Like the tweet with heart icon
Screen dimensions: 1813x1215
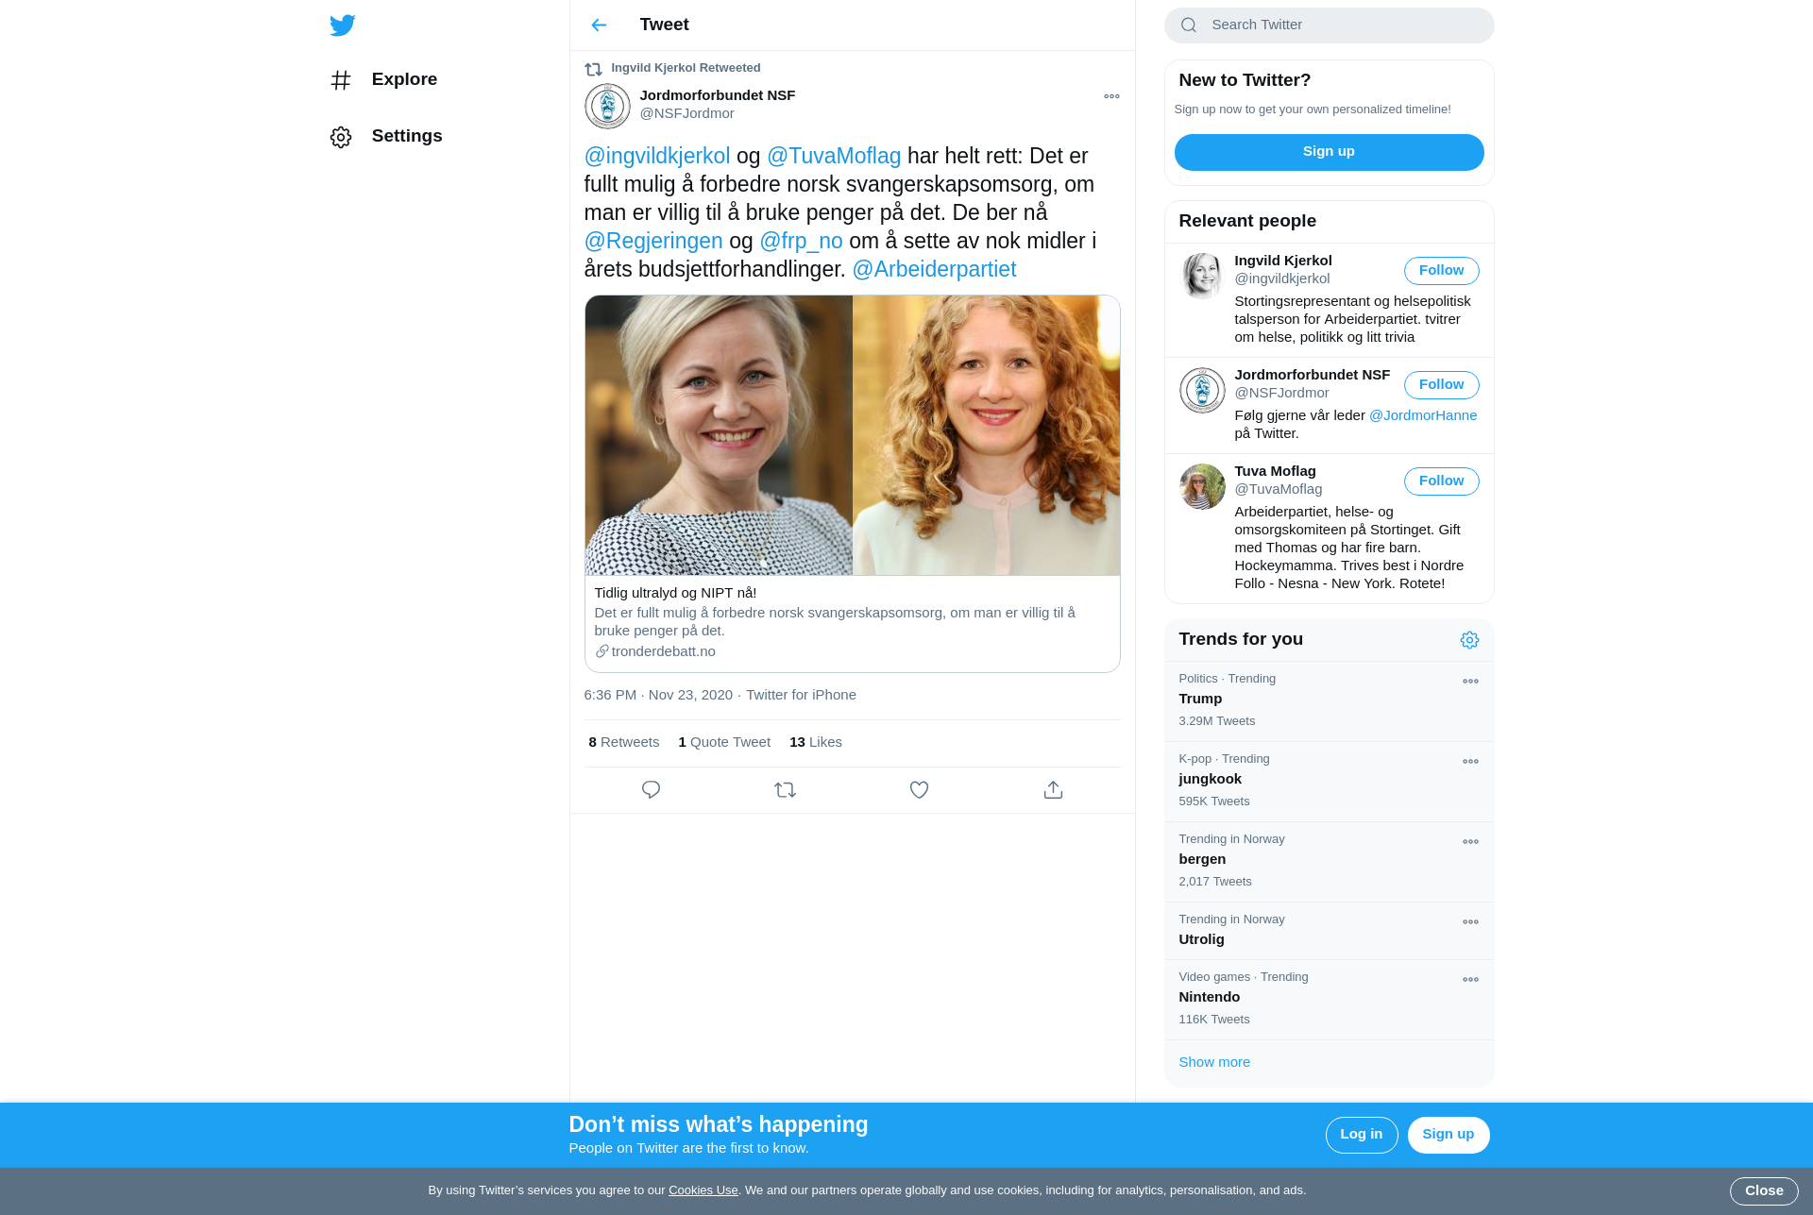pyautogui.click(x=919, y=790)
